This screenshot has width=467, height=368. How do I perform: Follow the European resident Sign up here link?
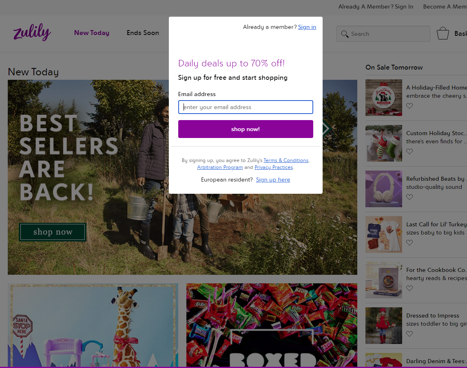point(273,180)
